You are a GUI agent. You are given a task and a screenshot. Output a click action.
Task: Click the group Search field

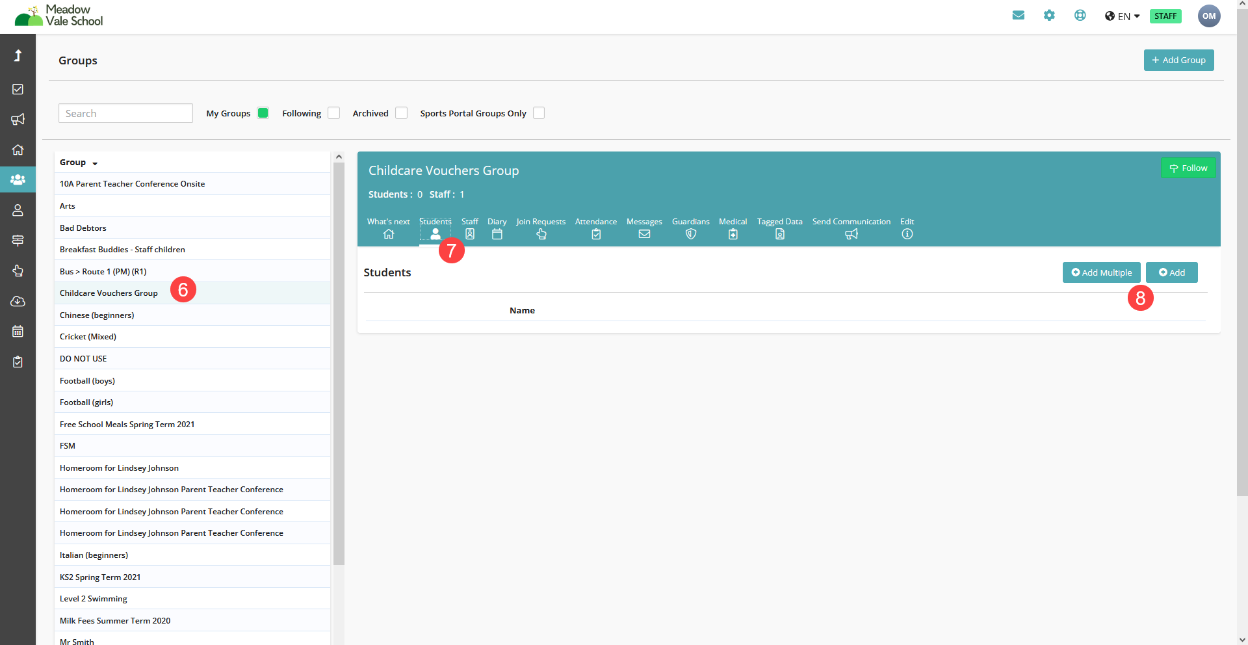coord(125,113)
